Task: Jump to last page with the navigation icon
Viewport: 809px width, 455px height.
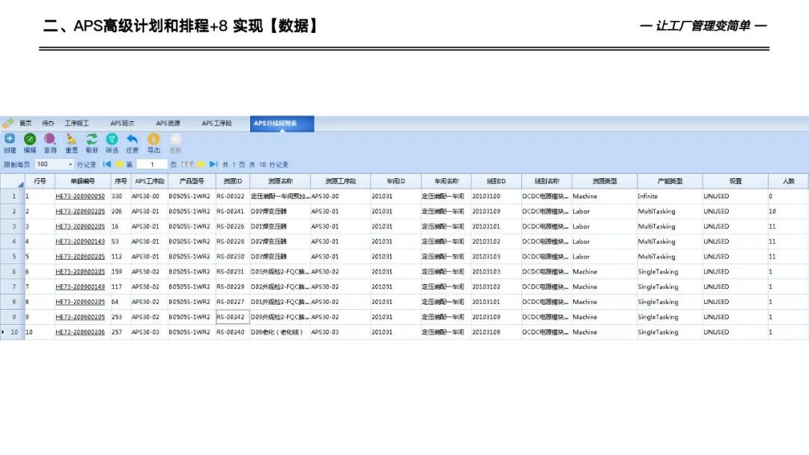Action: click(x=212, y=163)
